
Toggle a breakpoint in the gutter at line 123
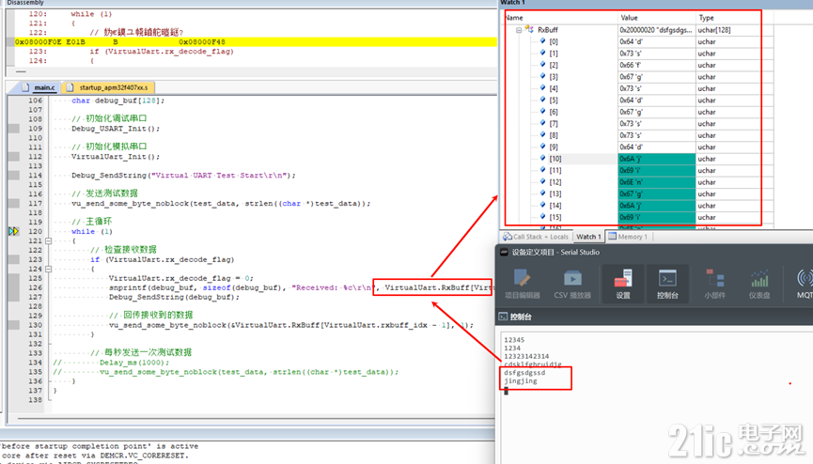(14, 259)
